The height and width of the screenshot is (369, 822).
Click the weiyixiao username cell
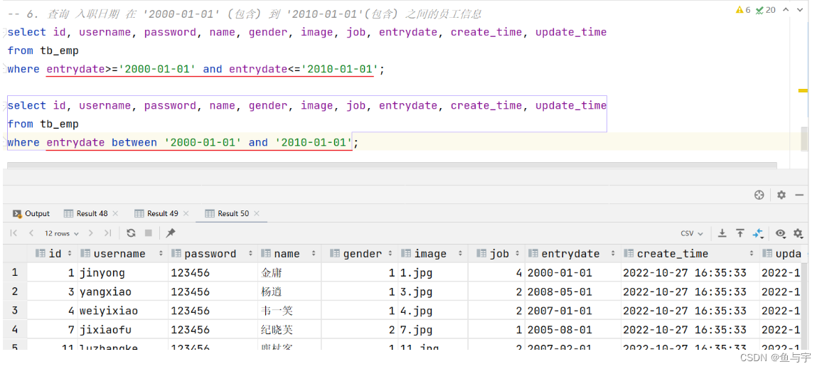(123, 310)
